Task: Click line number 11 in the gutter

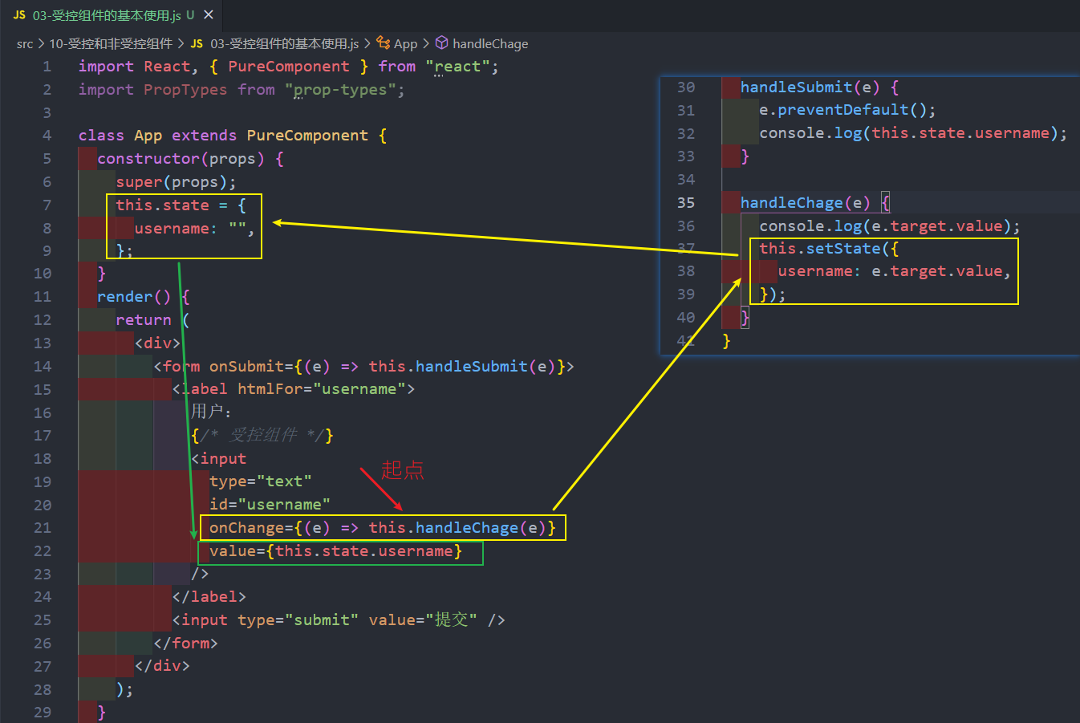Action: tap(43, 297)
